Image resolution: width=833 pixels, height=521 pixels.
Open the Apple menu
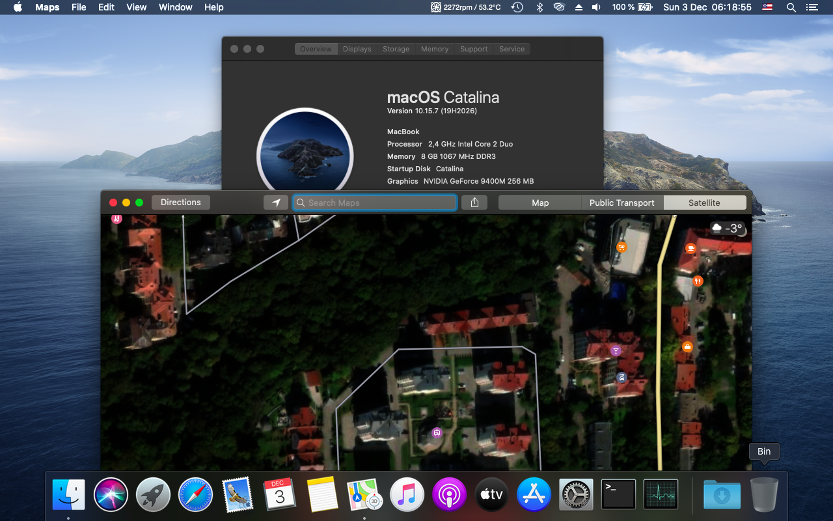click(18, 7)
